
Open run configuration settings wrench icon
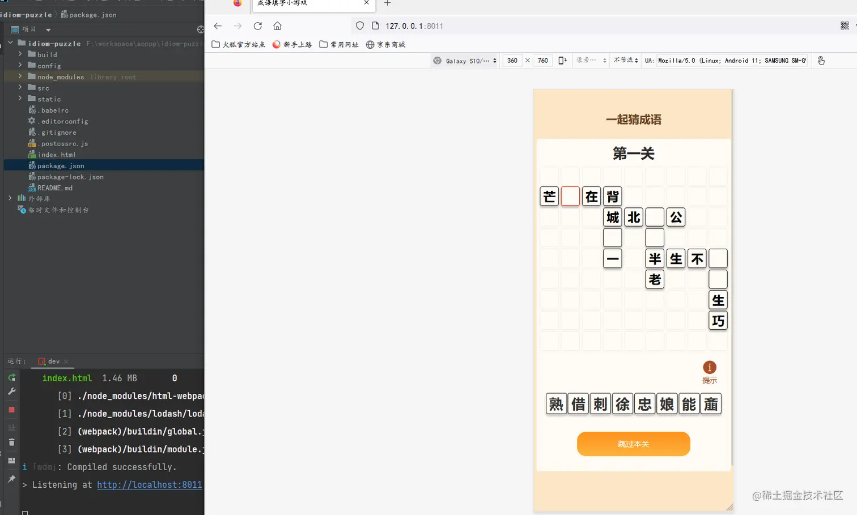(x=11, y=391)
